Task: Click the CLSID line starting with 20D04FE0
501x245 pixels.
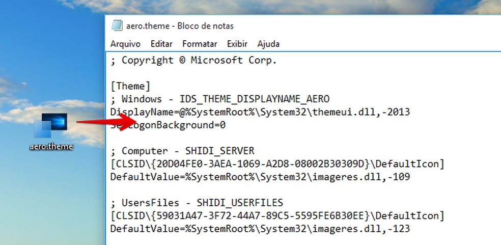Action: coord(277,164)
